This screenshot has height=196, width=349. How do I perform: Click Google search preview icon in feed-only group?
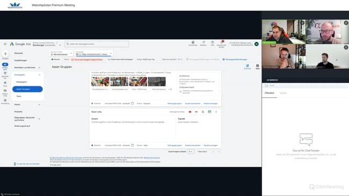pos(203,112)
